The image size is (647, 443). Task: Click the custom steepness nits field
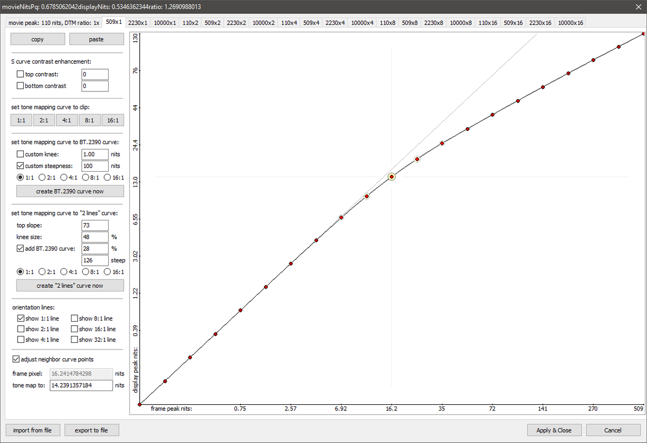click(x=95, y=166)
